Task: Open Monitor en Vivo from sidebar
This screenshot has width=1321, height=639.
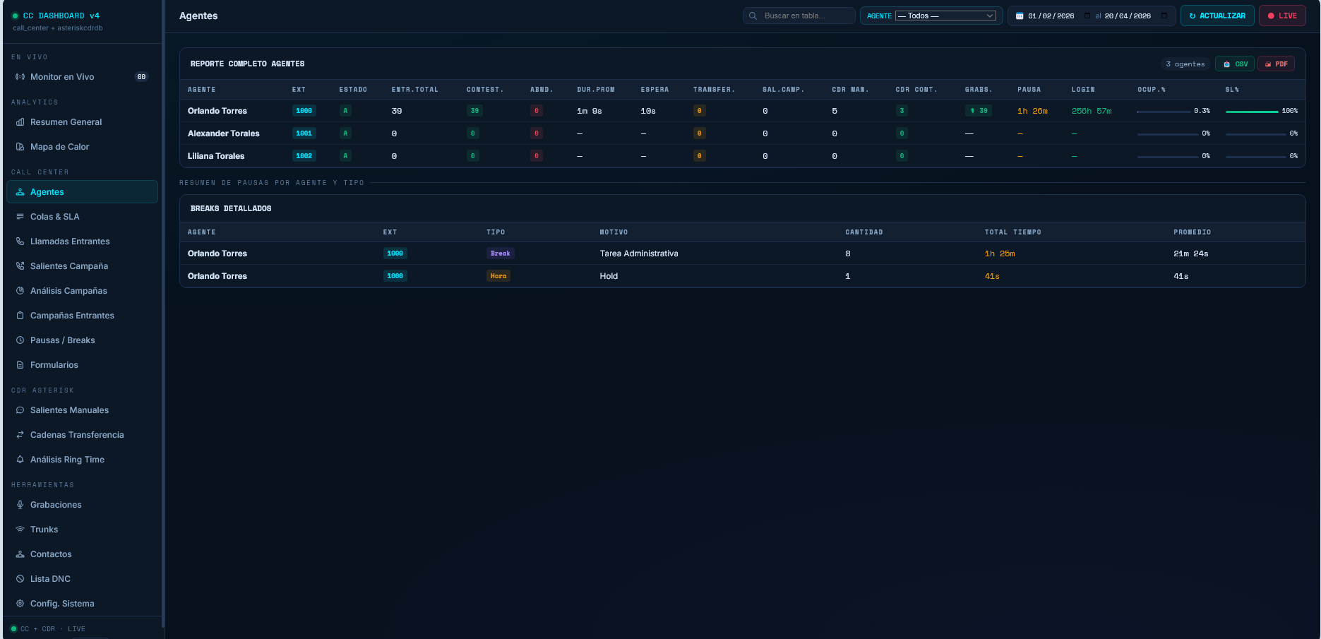Action: [x=62, y=77]
